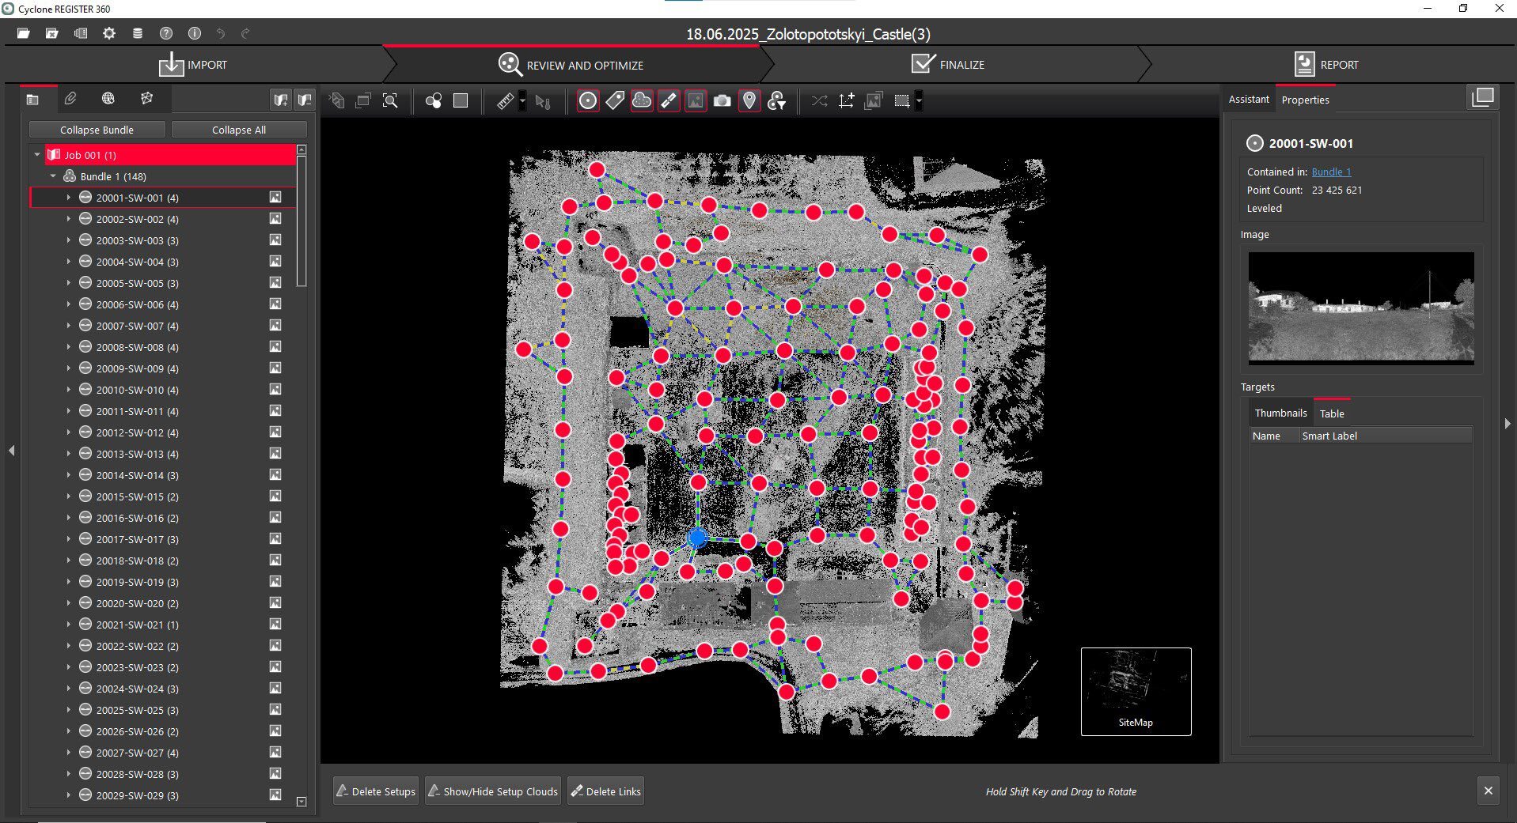Click the camera snapshot icon

[x=722, y=100]
